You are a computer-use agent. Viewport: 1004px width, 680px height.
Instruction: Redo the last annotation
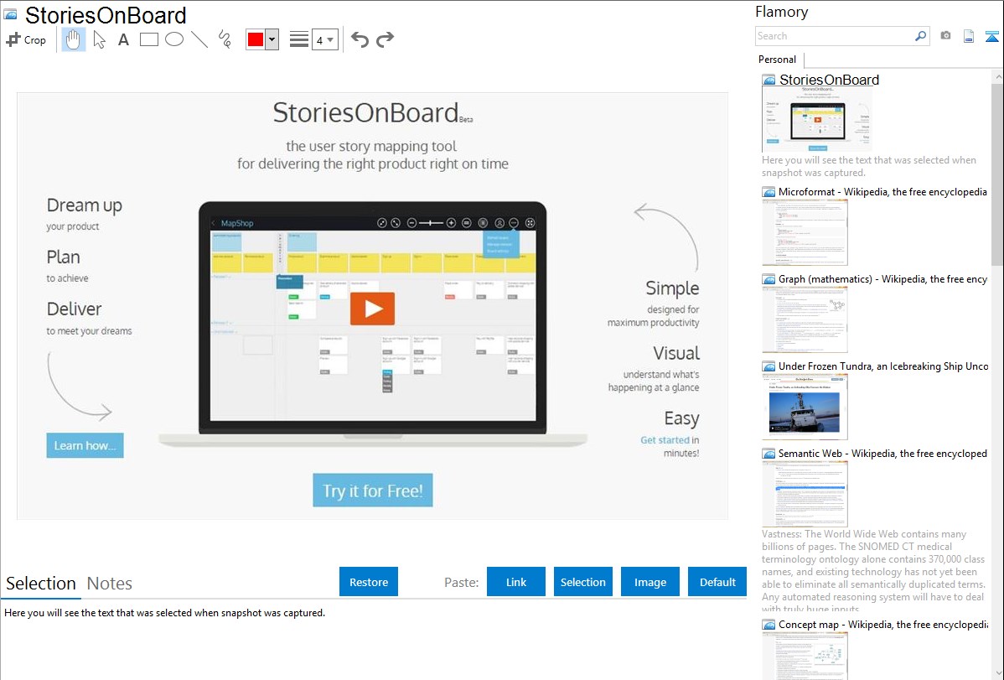[385, 39]
